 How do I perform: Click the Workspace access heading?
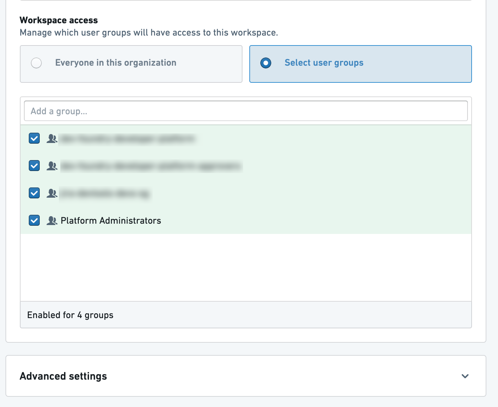click(x=59, y=20)
